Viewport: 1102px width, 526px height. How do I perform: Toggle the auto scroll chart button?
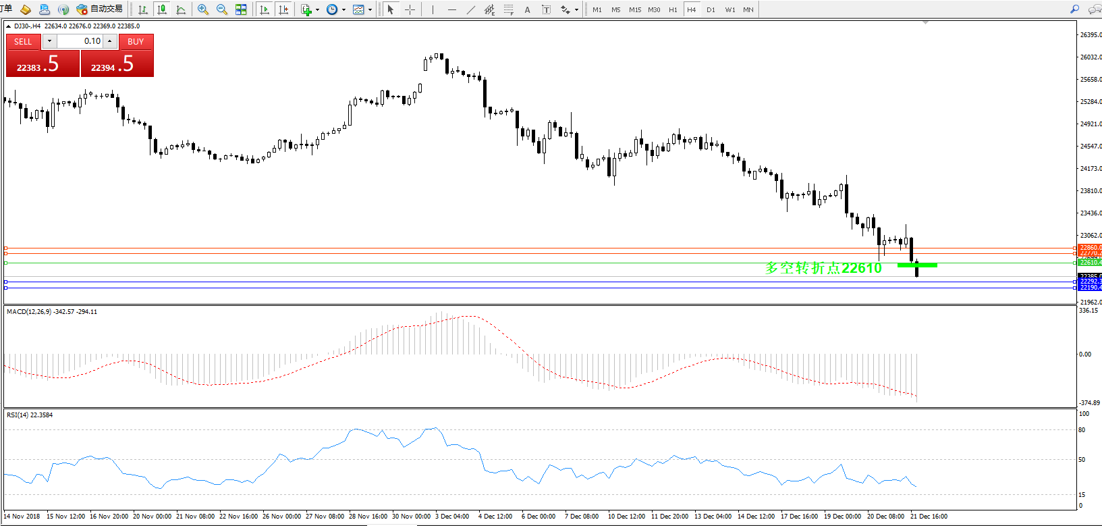tap(265, 9)
